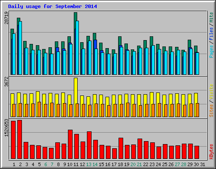Click green weekend day label 6
Image resolution: width=216 pixels, height=169 pixels.
click(46, 164)
